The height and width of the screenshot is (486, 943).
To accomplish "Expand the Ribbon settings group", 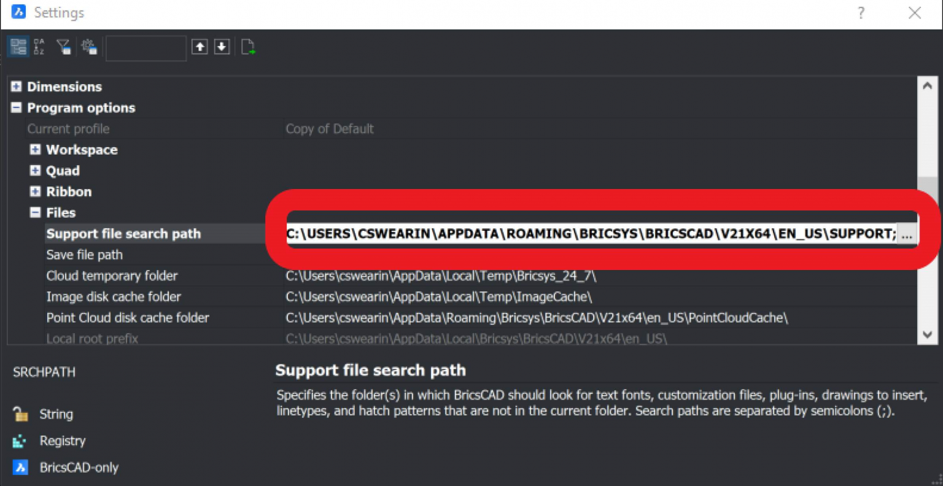I will click(x=35, y=191).
